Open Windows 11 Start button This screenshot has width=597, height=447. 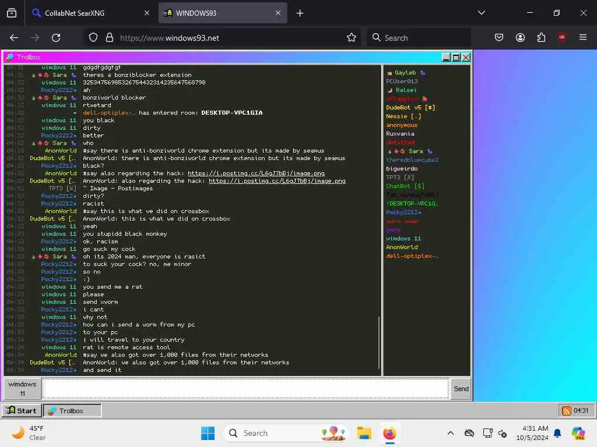pos(208,433)
